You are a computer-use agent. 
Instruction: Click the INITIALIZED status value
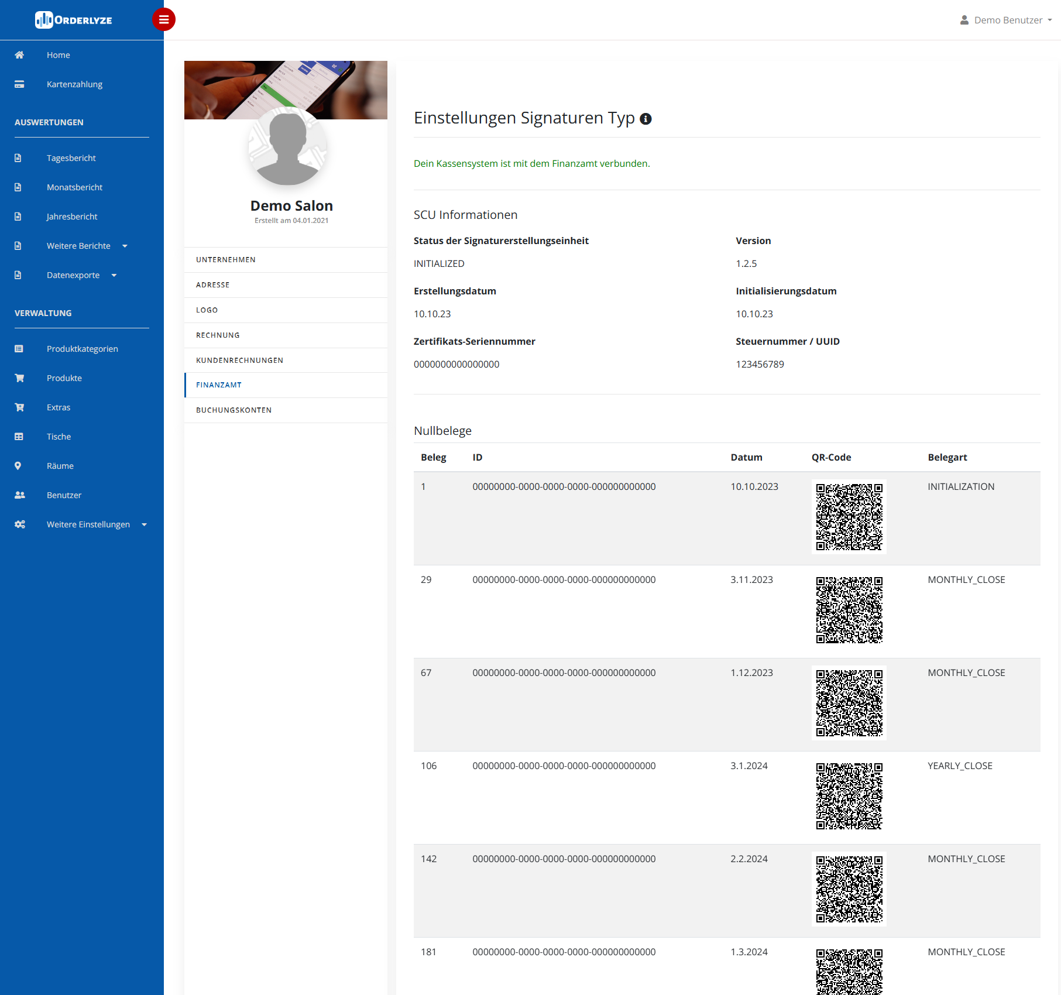439,264
